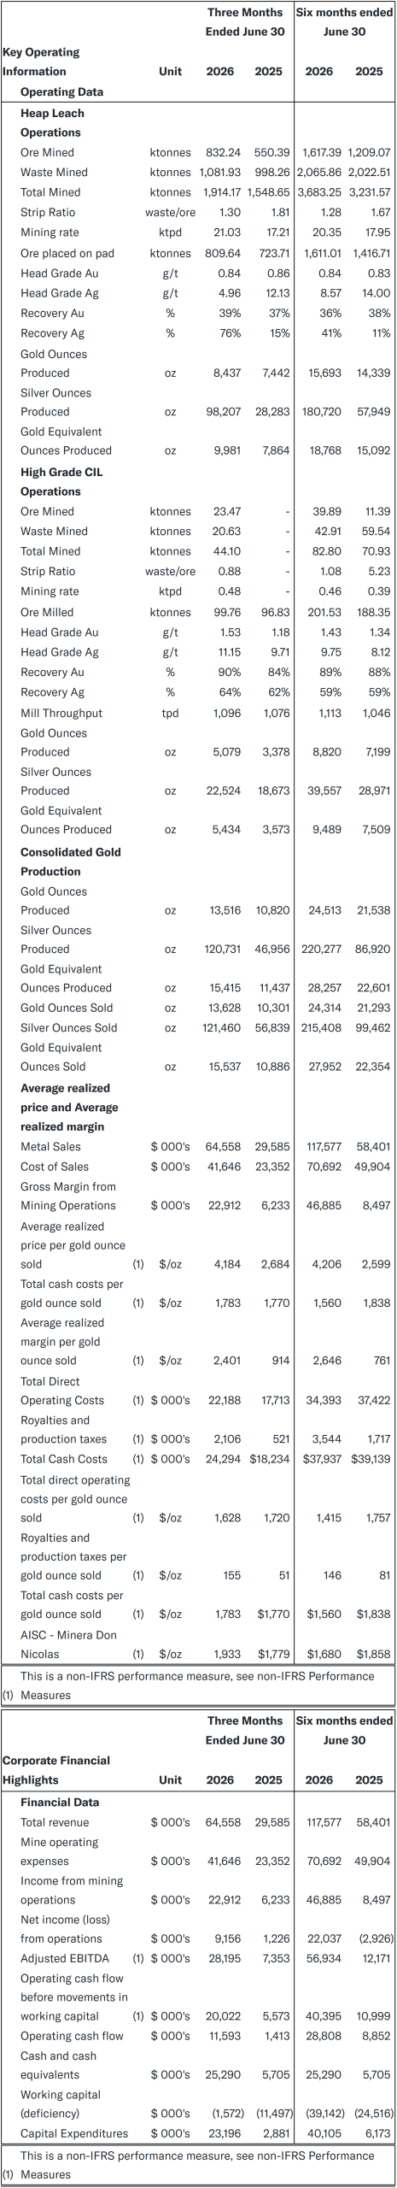The height and width of the screenshot is (2188, 397).
Task: Click the 832.24 Ore Mined value
Action: [223, 153]
